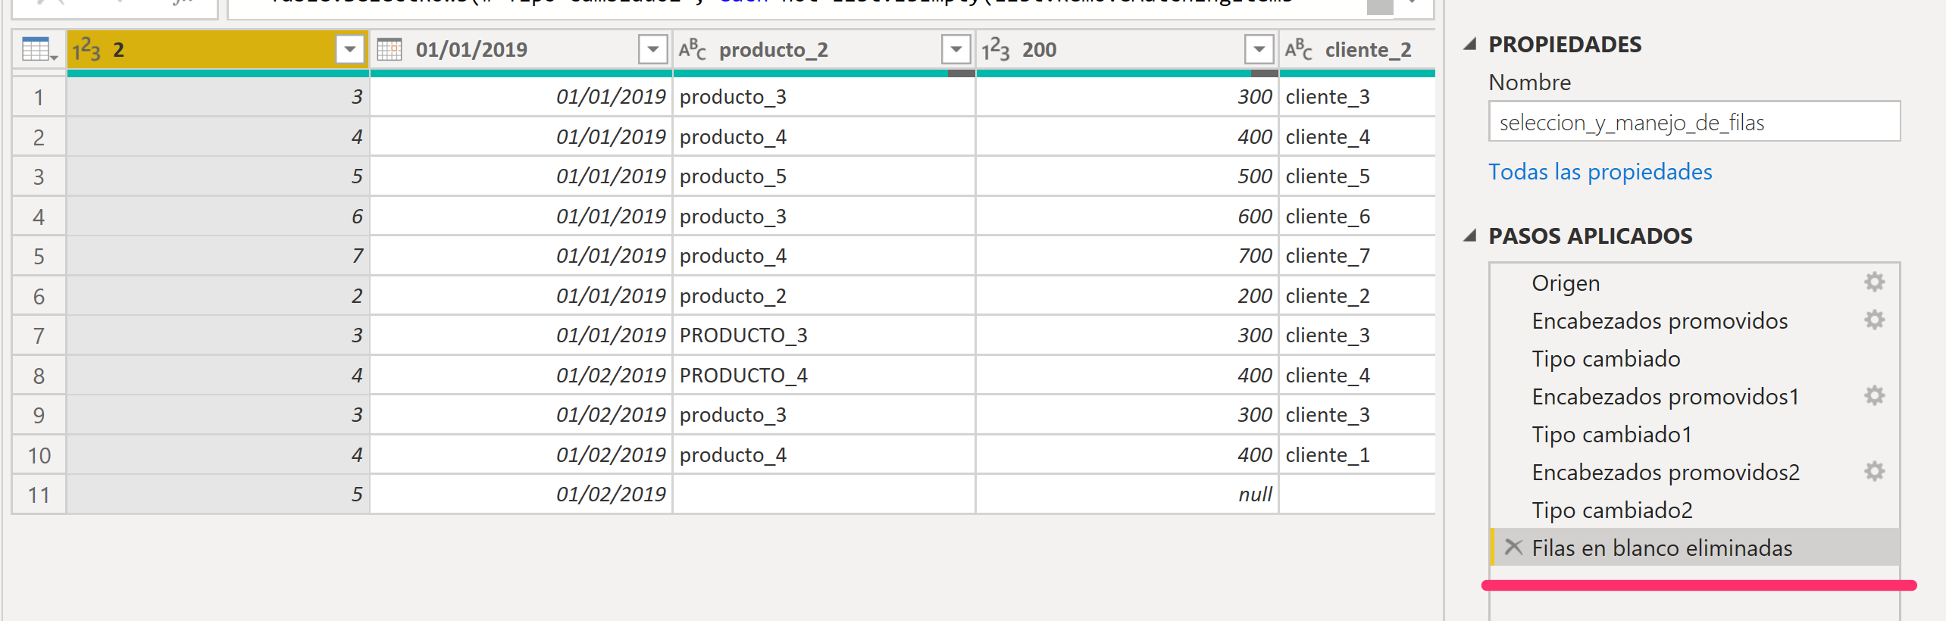Open settings gear for Origen step

pyautogui.click(x=1875, y=282)
